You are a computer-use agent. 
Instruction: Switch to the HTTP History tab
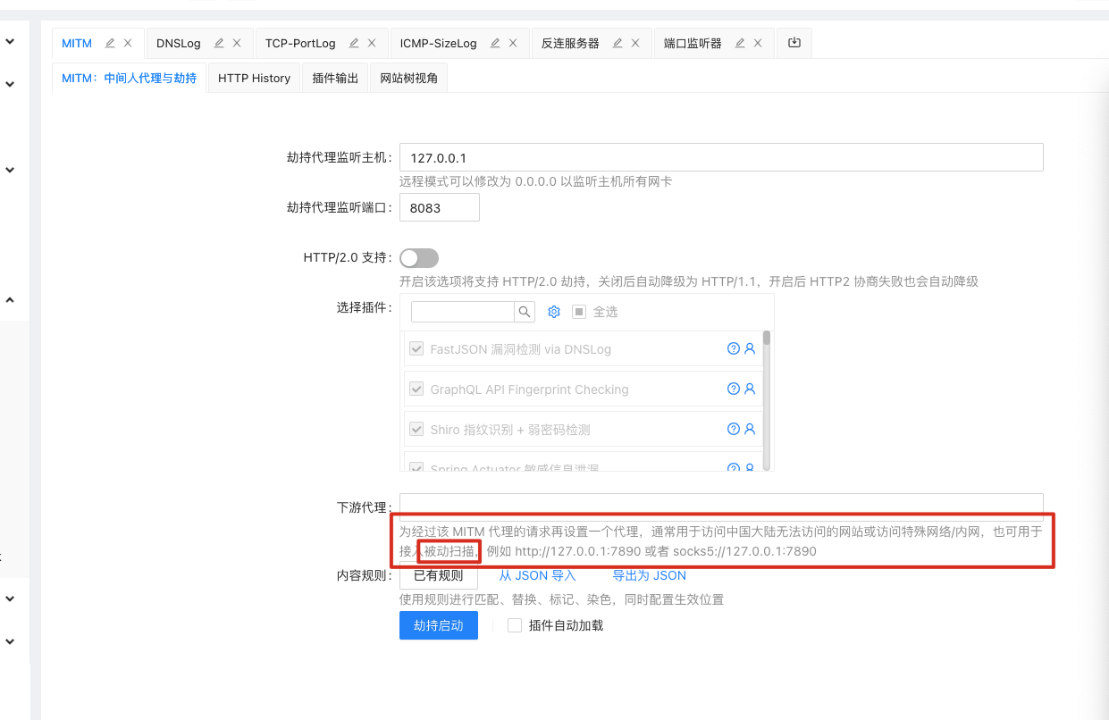254,79
